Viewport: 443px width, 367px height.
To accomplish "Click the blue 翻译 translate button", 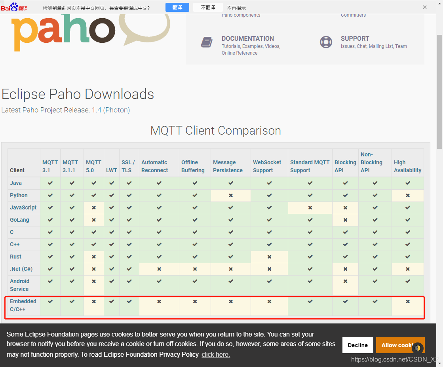I will coord(177,8).
